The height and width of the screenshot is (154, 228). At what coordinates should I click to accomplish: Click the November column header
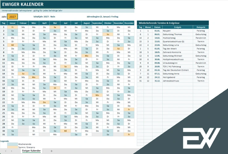coord(118,23)
